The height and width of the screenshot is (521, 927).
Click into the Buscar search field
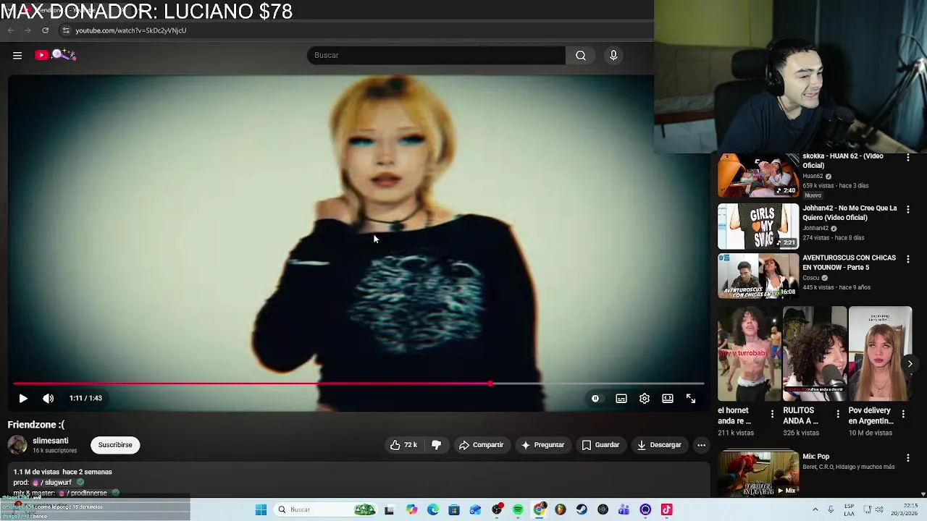click(x=436, y=55)
